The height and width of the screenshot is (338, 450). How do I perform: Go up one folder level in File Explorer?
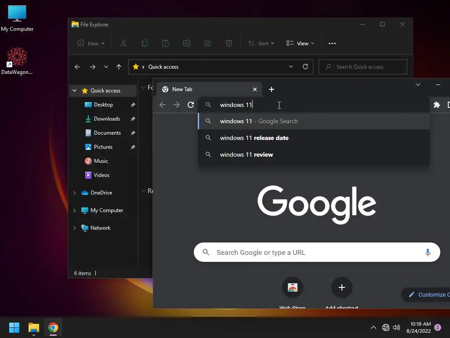119,67
